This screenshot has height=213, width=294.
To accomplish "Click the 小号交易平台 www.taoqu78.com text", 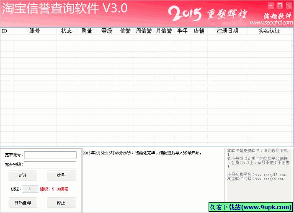I will click(256, 175).
